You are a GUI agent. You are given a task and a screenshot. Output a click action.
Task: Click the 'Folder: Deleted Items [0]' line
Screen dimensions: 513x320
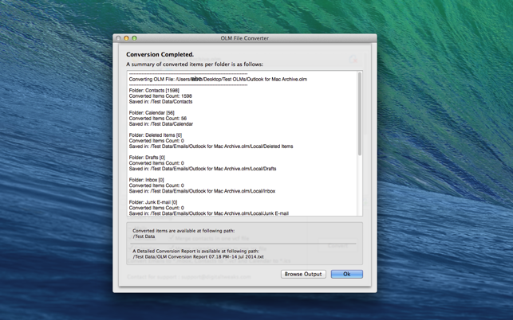(156, 135)
